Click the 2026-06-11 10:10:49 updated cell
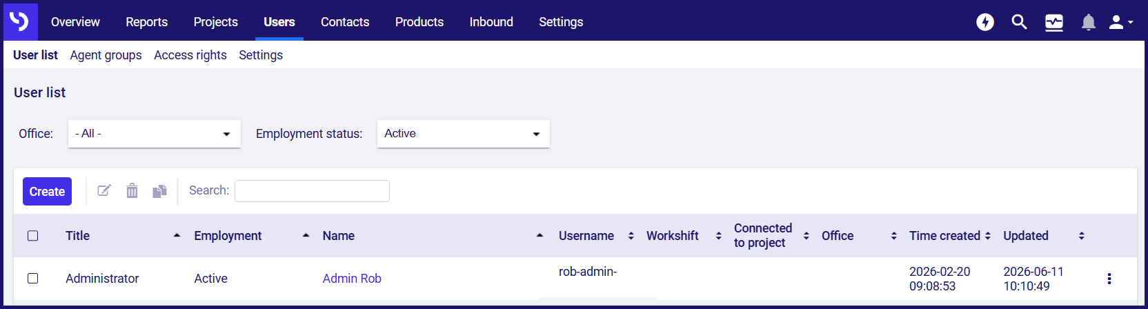The image size is (1148, 309). tap(1033, 279)
